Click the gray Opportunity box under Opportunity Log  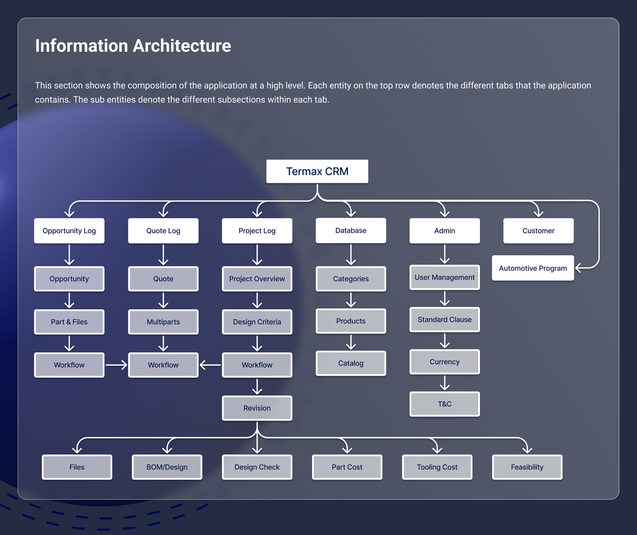tap(69, 279)
